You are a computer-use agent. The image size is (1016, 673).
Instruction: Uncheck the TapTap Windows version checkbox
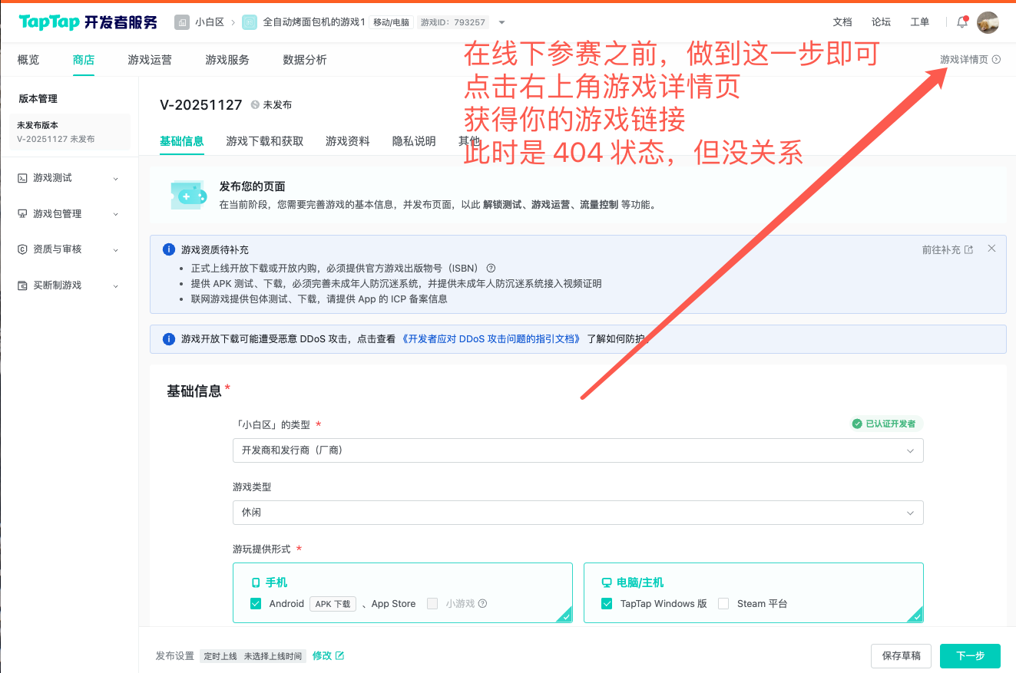click(607, 604)
